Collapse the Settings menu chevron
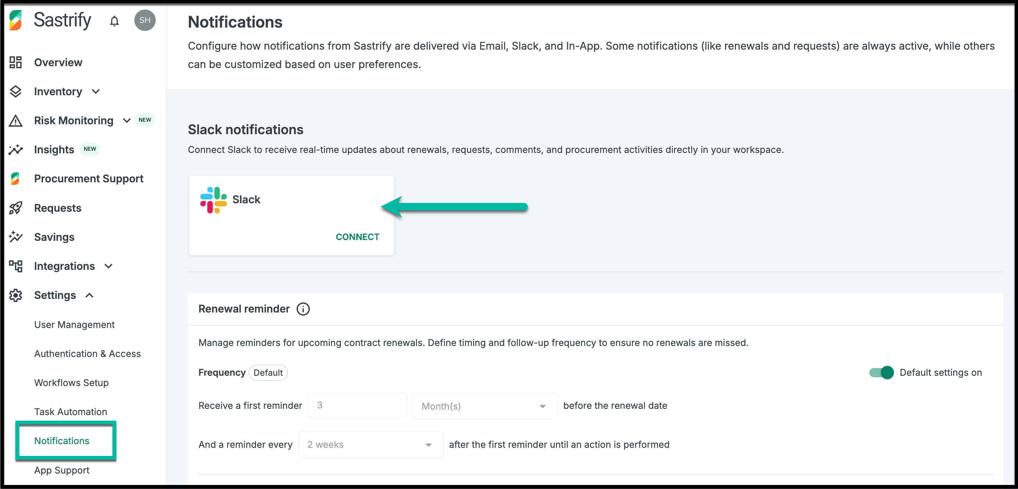1018x489 pixels. point(90,295)
